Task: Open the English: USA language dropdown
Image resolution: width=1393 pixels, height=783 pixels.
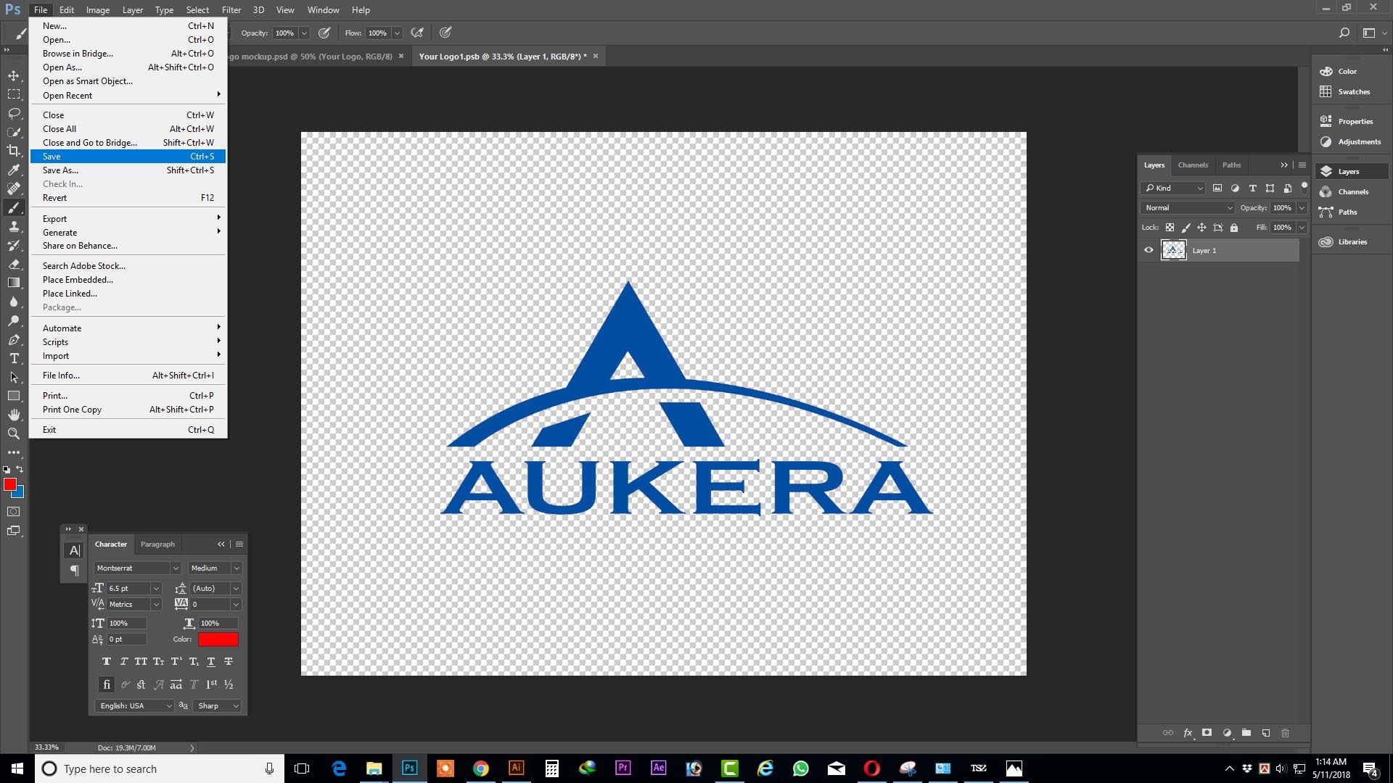Action: [135, 706]
